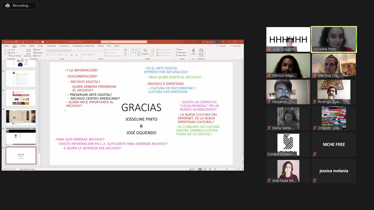
Task: Select slide 44 thumbnail
Action: (21, 117)
